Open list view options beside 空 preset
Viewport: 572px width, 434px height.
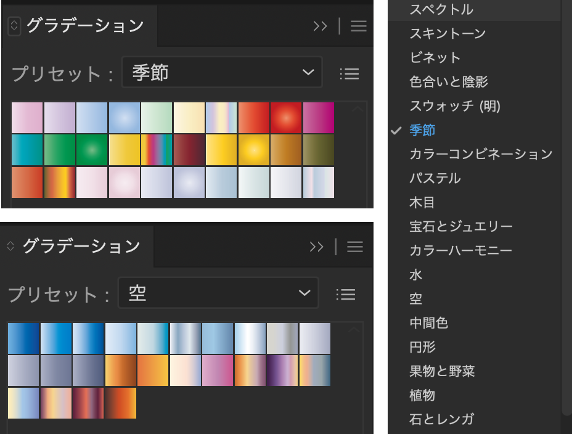tap(345, 294)
